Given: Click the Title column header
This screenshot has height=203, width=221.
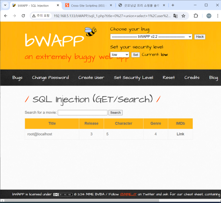Looking at the screenshot, I should point(52,123).
